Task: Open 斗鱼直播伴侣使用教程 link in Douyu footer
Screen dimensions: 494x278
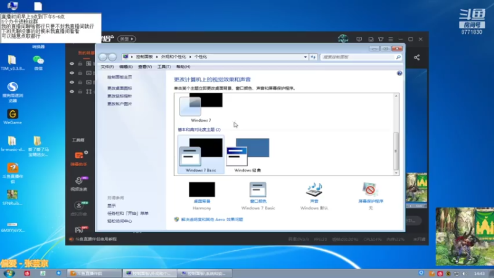Action: (96, 239)
